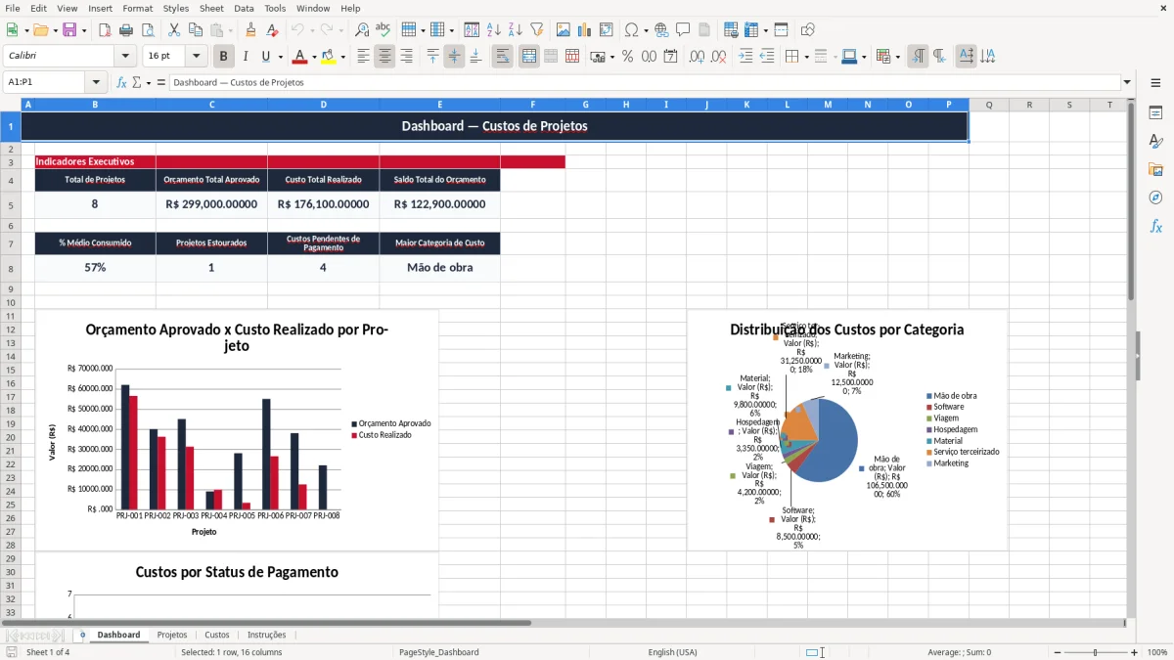1174x660 pixels.
Task: Toggle Align Right for the cell
Action: (406, 57)
